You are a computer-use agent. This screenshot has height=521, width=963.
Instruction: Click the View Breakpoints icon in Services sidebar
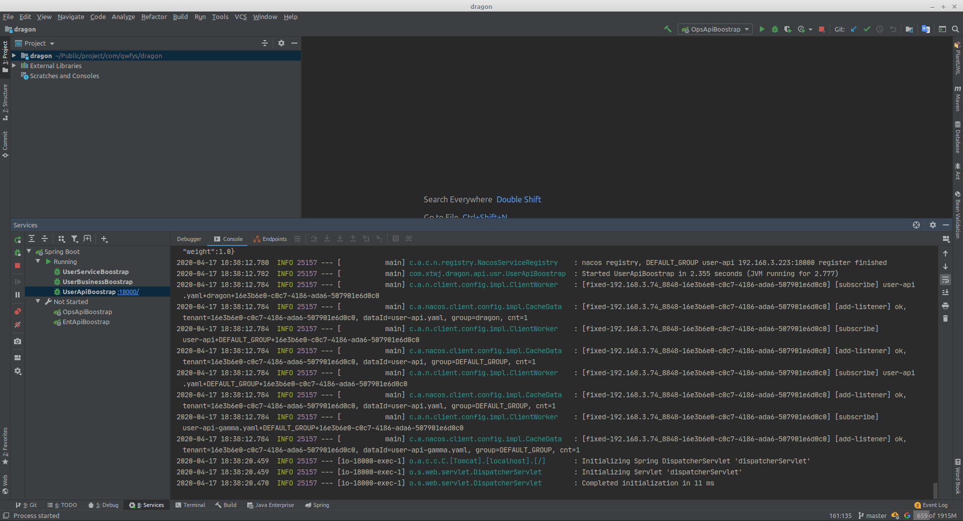[18, 312]
